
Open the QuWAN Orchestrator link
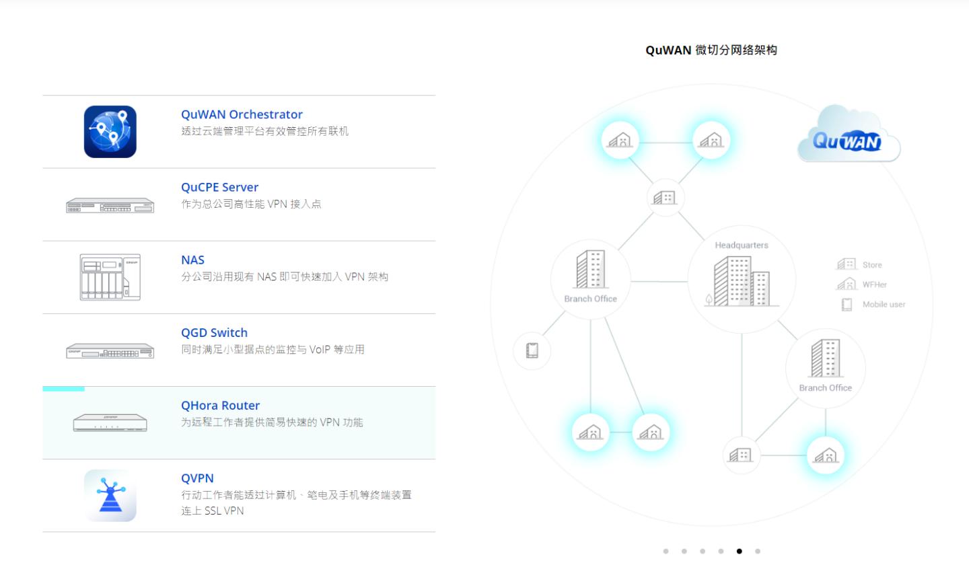[242, 114]
